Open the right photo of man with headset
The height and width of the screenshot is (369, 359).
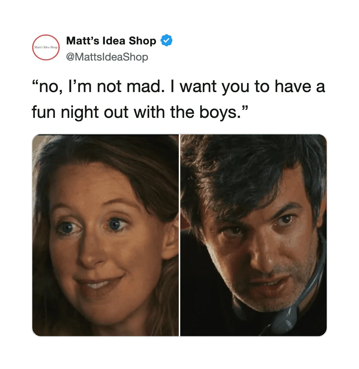[x=253, y=235]
